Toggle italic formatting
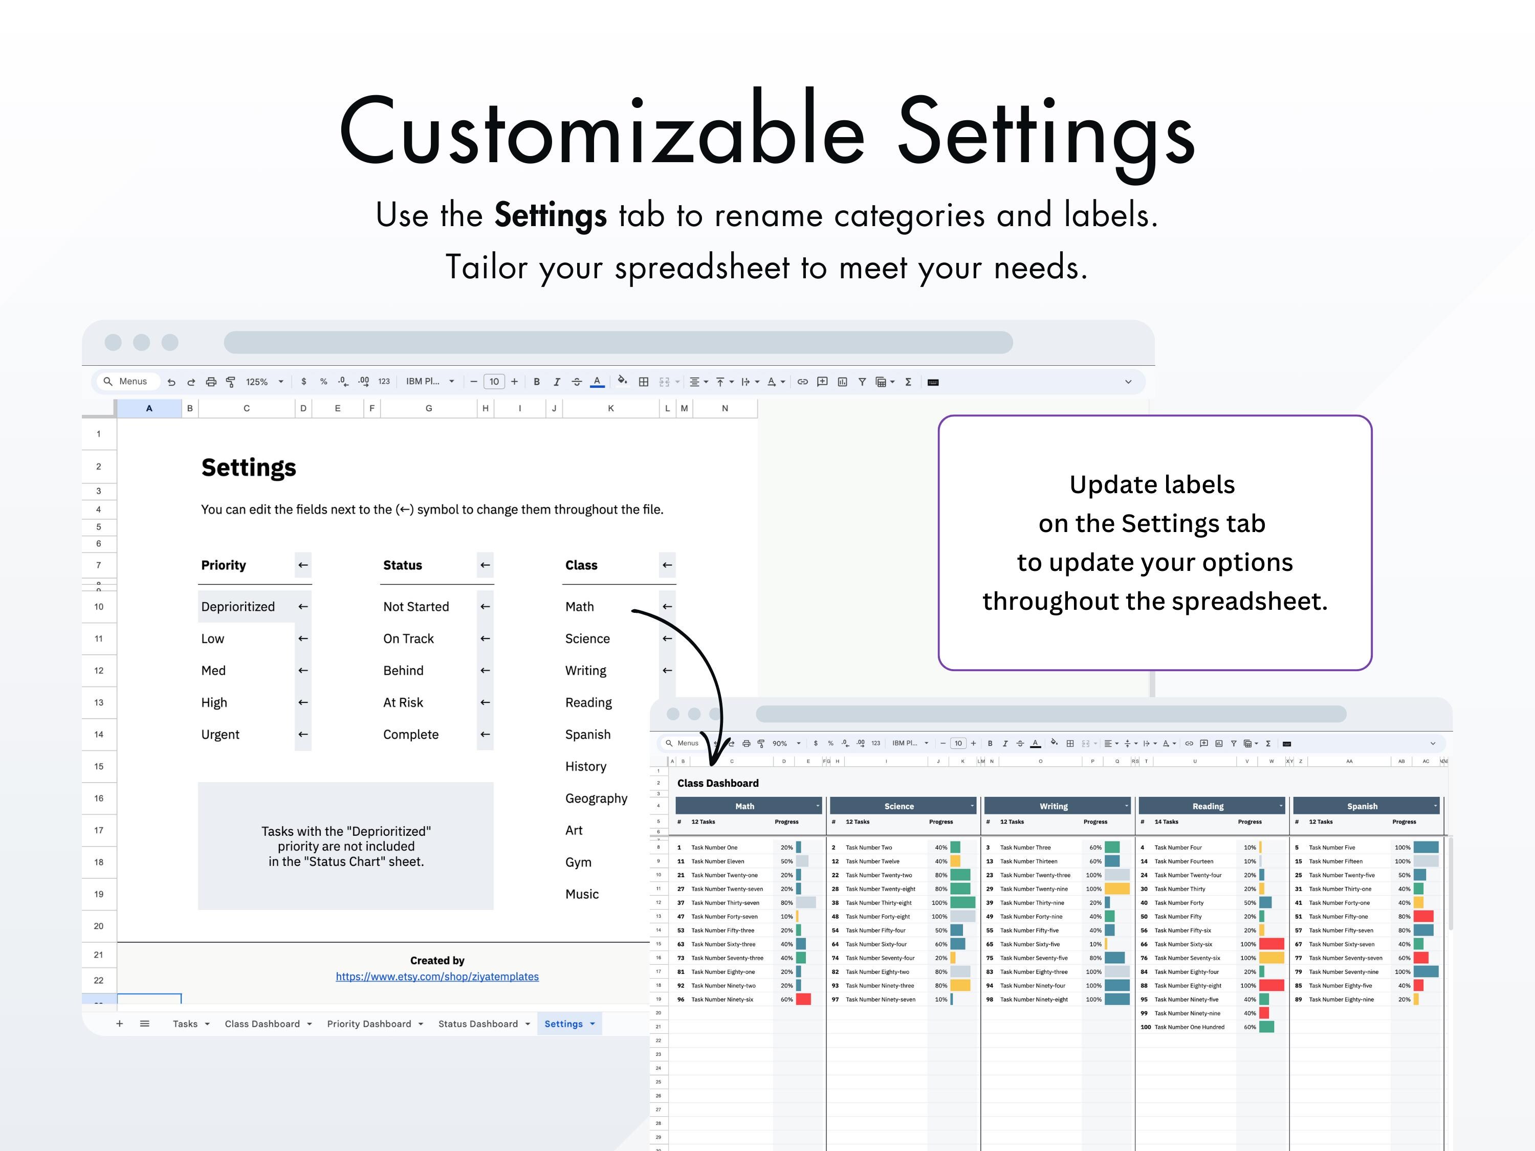Image resolution: width=1535 pixels, height=1151 pixels. [x=556, y=382]
